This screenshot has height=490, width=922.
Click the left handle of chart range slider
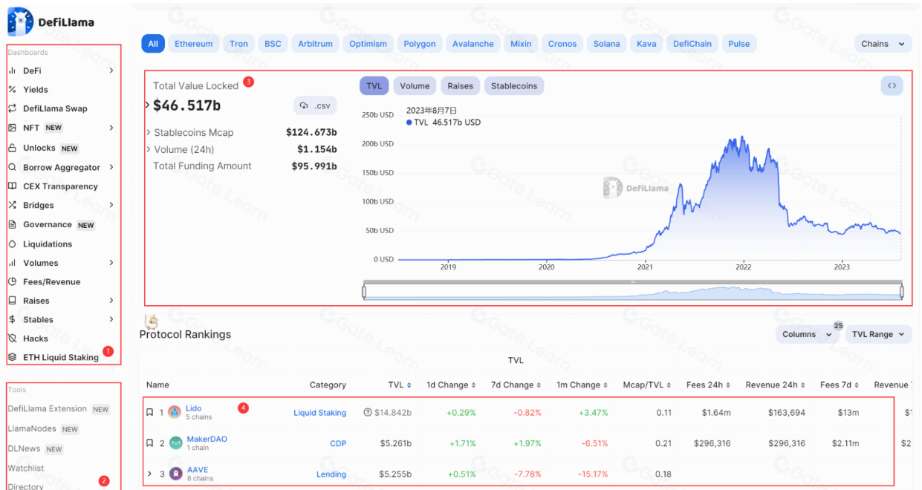click(x=364, y=292)
